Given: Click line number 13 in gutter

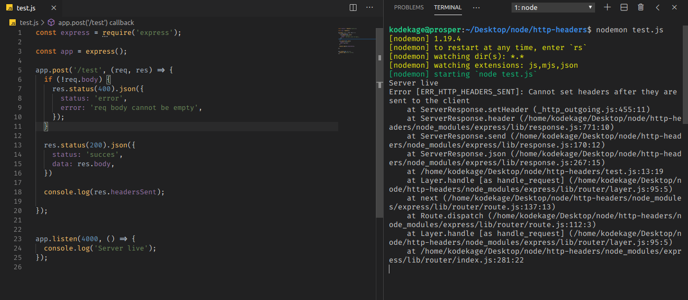Looking at the screenshot, I should point(18,145).
